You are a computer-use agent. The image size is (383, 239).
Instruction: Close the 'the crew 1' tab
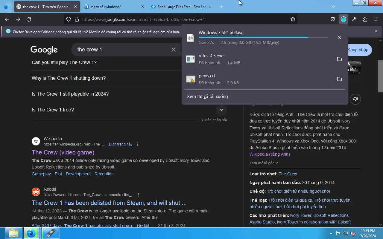point(75,7)
